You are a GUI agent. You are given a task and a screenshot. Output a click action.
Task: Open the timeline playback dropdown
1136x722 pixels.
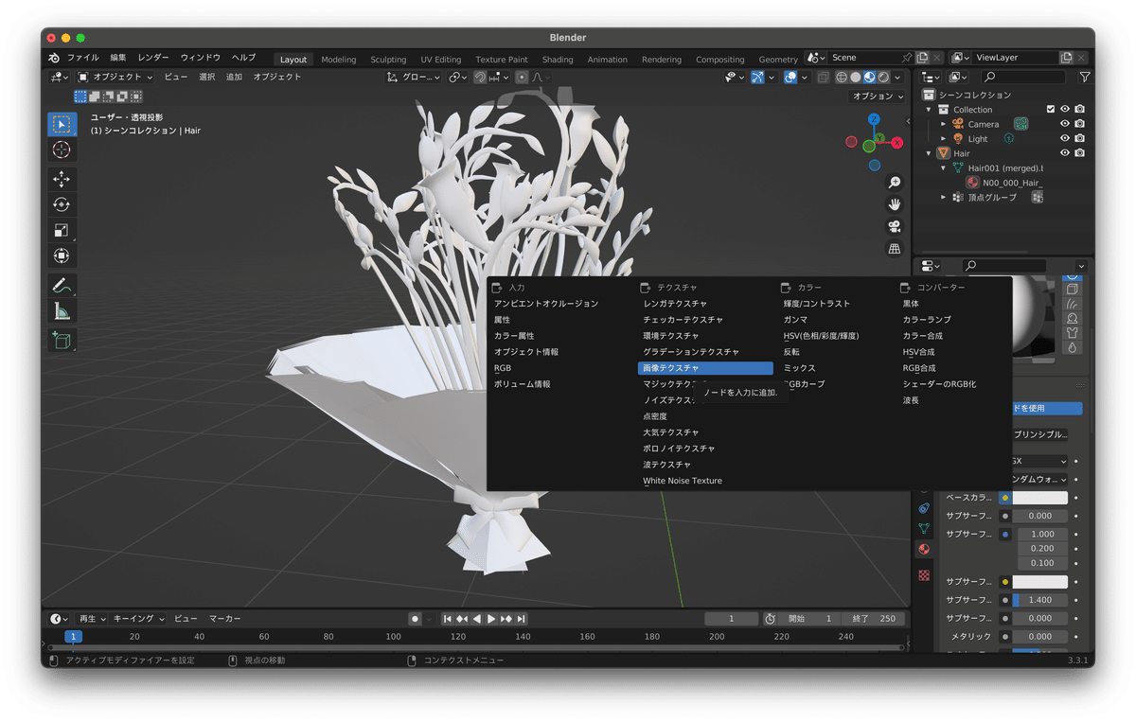tap(92, 618)
